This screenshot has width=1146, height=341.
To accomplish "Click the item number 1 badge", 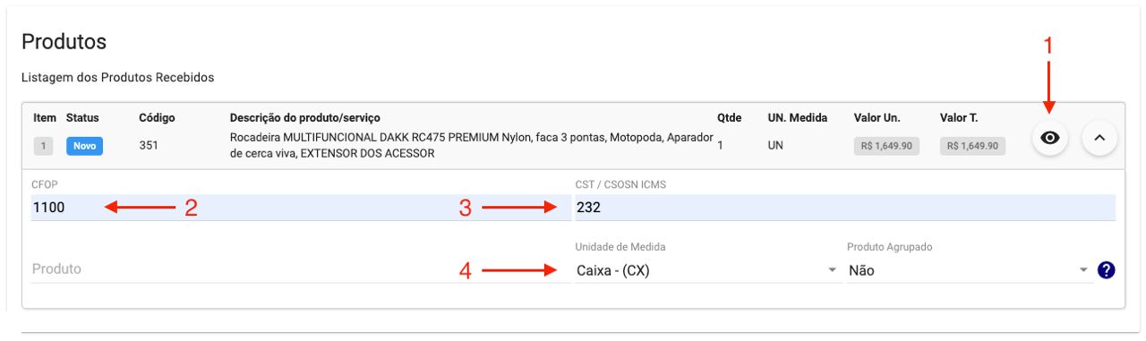I will tap(44, 145).
